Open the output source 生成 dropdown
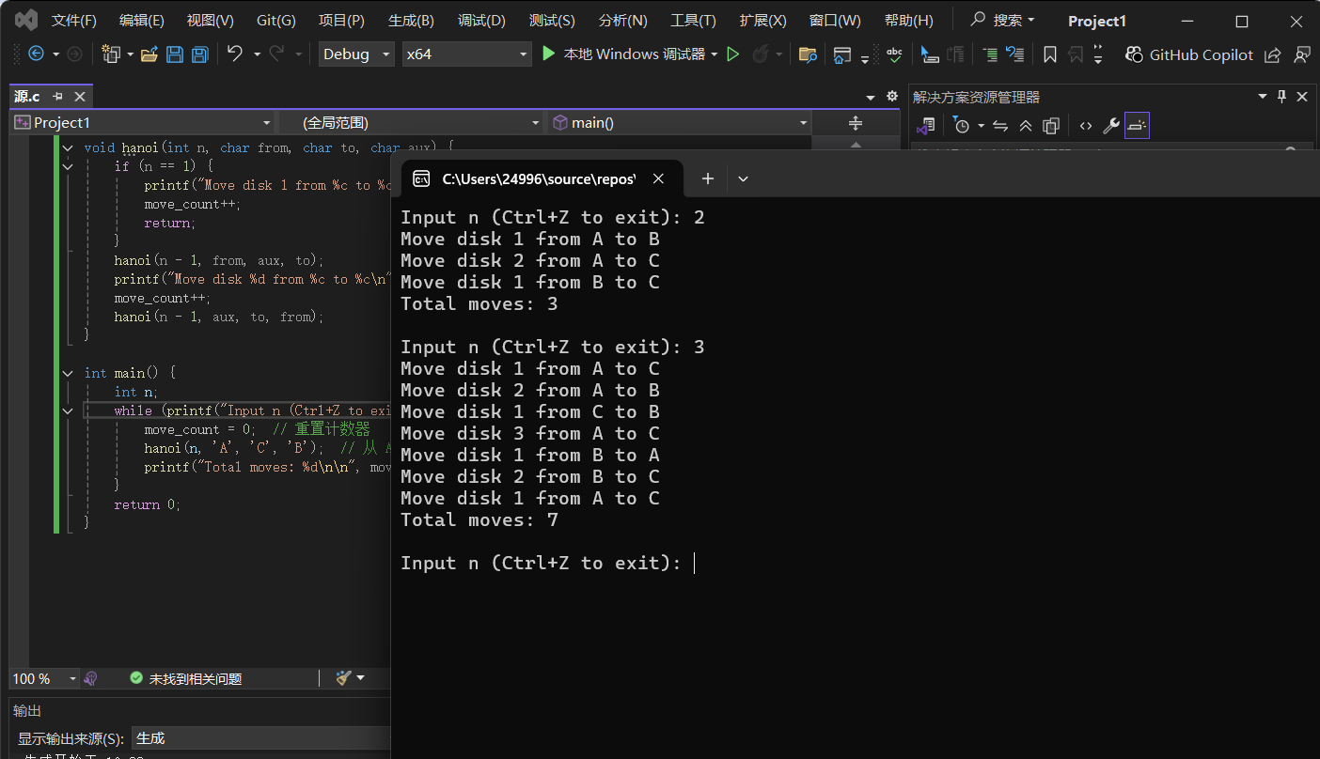Screen dimensions: 1320x759 point(261,738)
